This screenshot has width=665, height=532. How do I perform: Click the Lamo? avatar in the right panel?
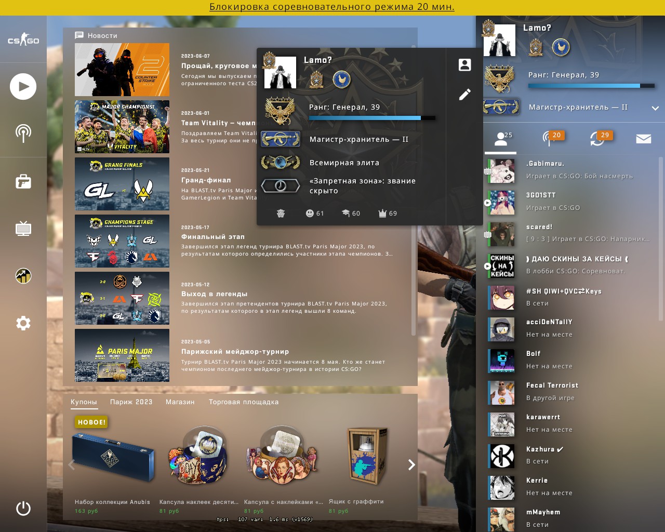[x=499, y=40]
